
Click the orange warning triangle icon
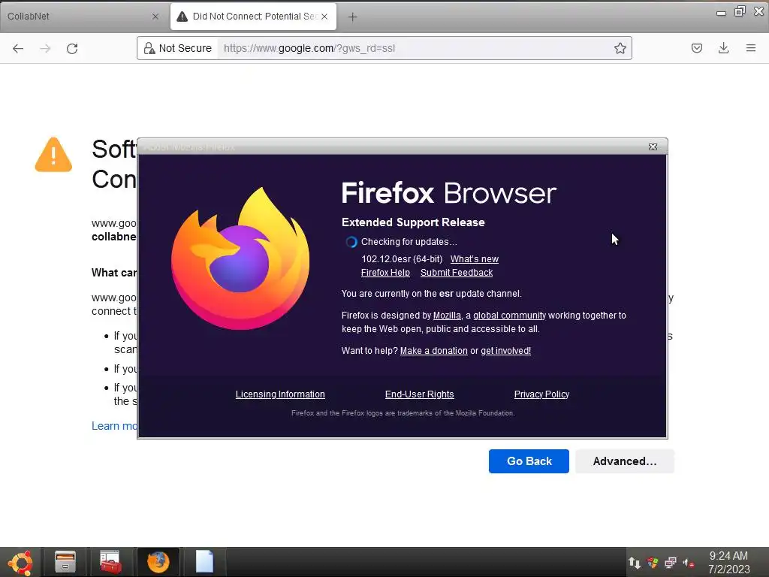[53, 155]
